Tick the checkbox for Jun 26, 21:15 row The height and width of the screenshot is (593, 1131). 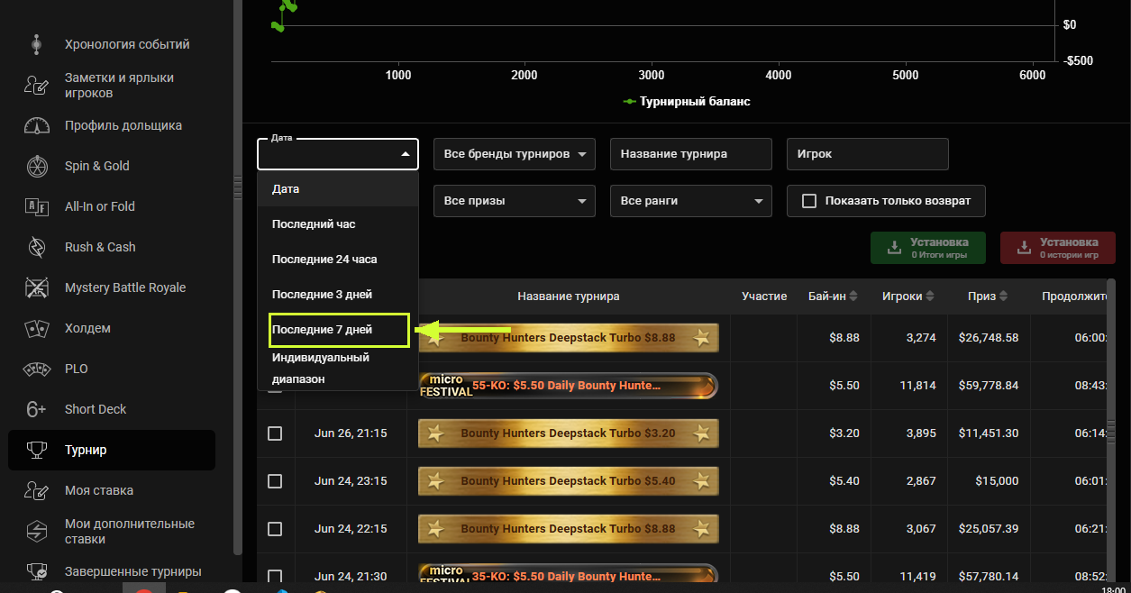click(x=275, y=433)
